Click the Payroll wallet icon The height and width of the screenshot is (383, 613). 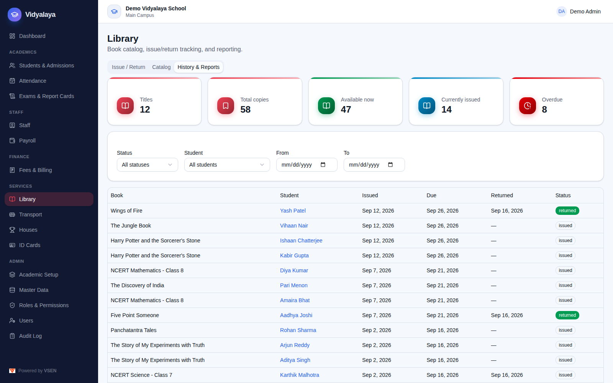12,141
